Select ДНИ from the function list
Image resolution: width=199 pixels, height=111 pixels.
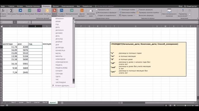(x=62, y=45)
